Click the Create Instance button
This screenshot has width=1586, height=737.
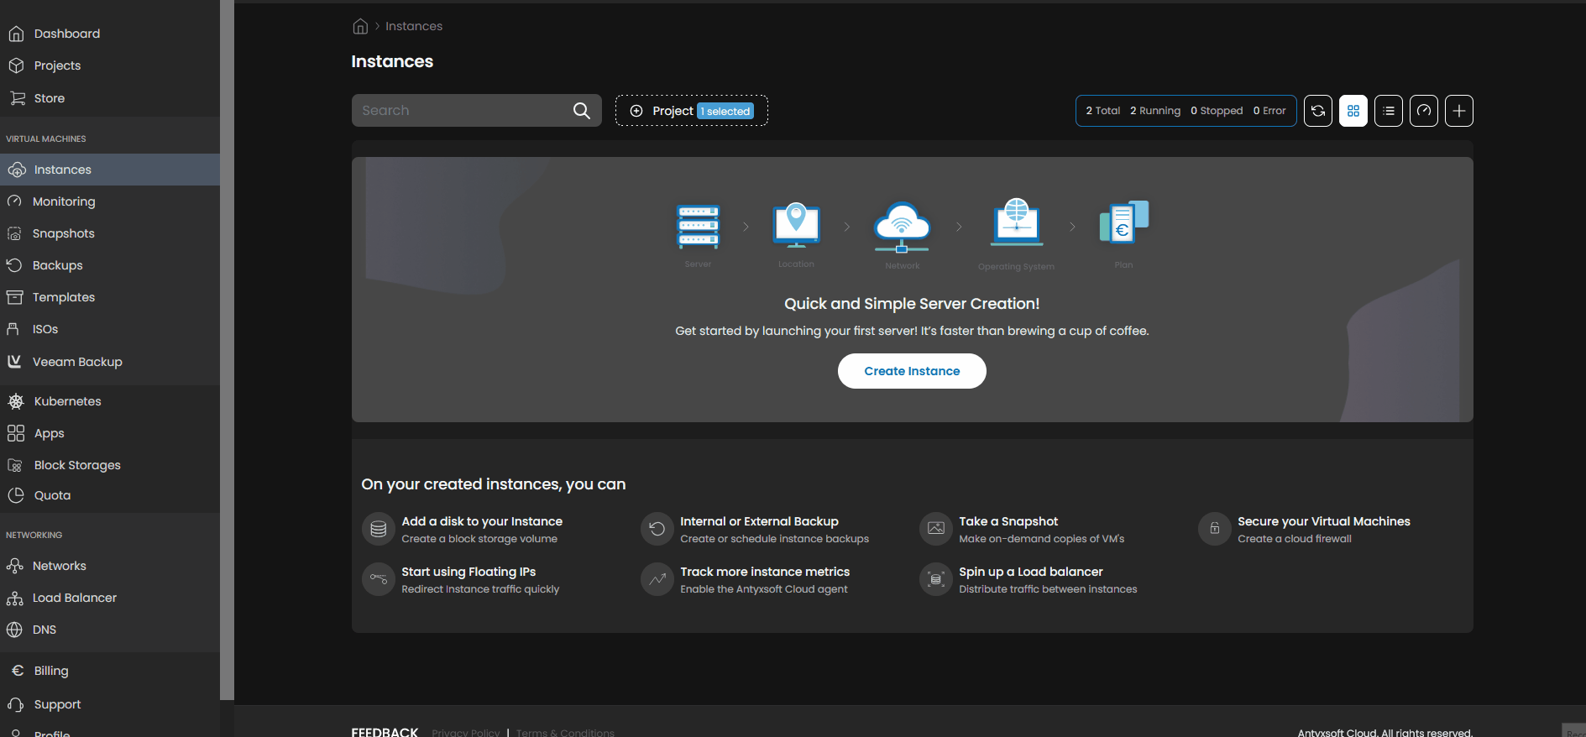[x=911, y=371]
